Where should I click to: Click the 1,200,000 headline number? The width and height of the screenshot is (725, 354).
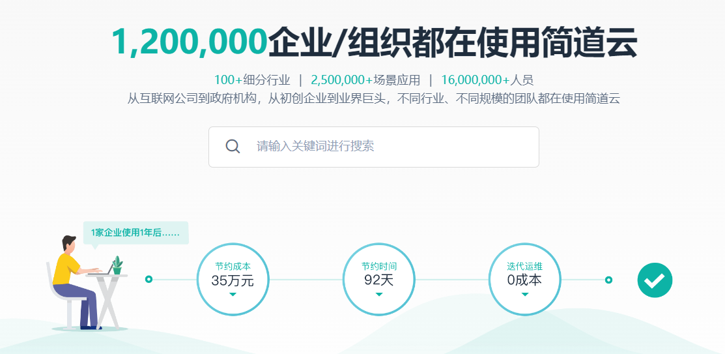pos(190,42)
